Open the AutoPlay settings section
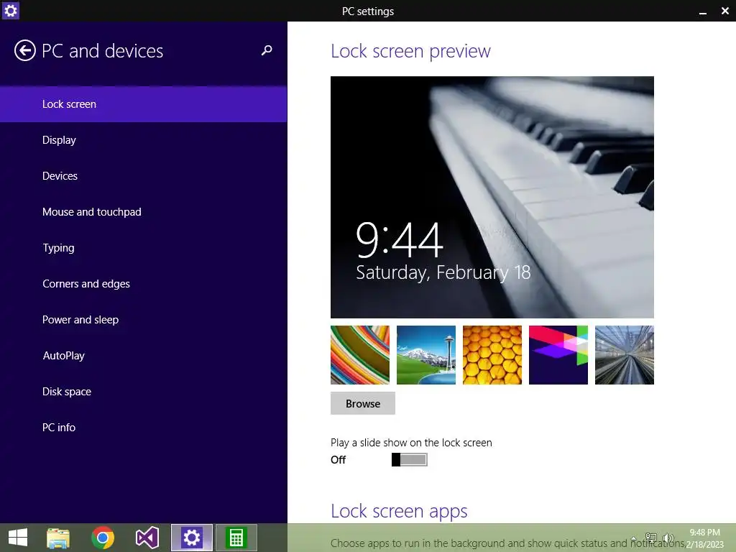Screen dimensions: 736x552 pyautogui.click(x=143, y=355)
